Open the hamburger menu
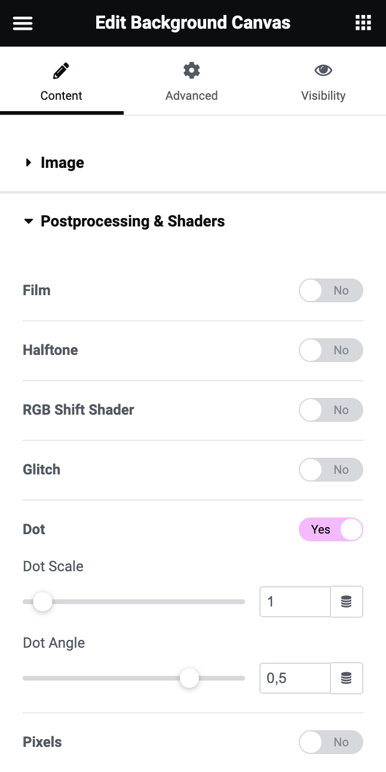Image resolution: width=386 pixels, height=772 pixels. (23, 23)
